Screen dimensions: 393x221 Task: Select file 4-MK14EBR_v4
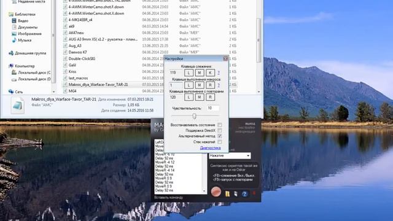point(80,20)
